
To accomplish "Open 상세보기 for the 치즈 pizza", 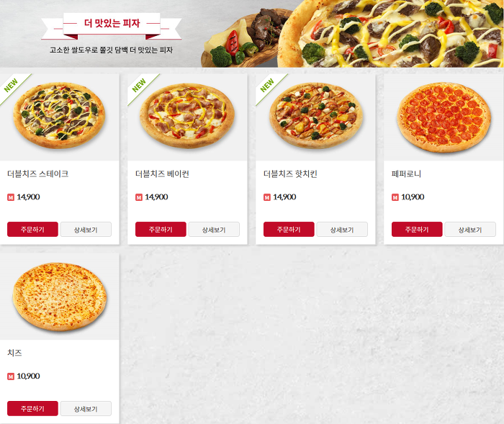I will pos(86,408).
